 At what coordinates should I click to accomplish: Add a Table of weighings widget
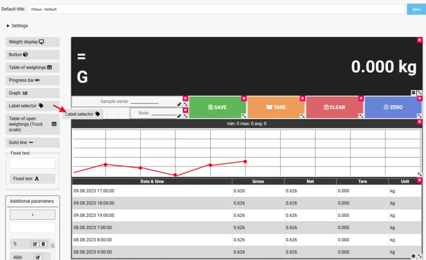tap(33, 67)
